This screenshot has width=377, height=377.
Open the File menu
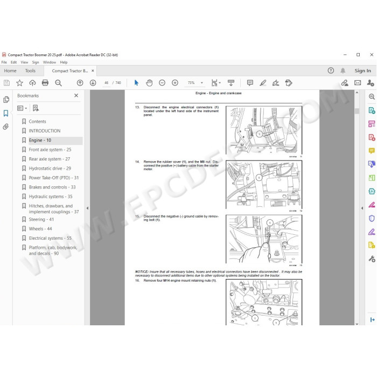4,62
